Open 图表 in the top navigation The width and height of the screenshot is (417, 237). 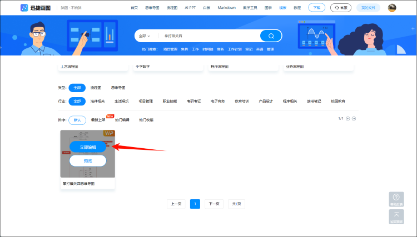(x=268, y=8)
